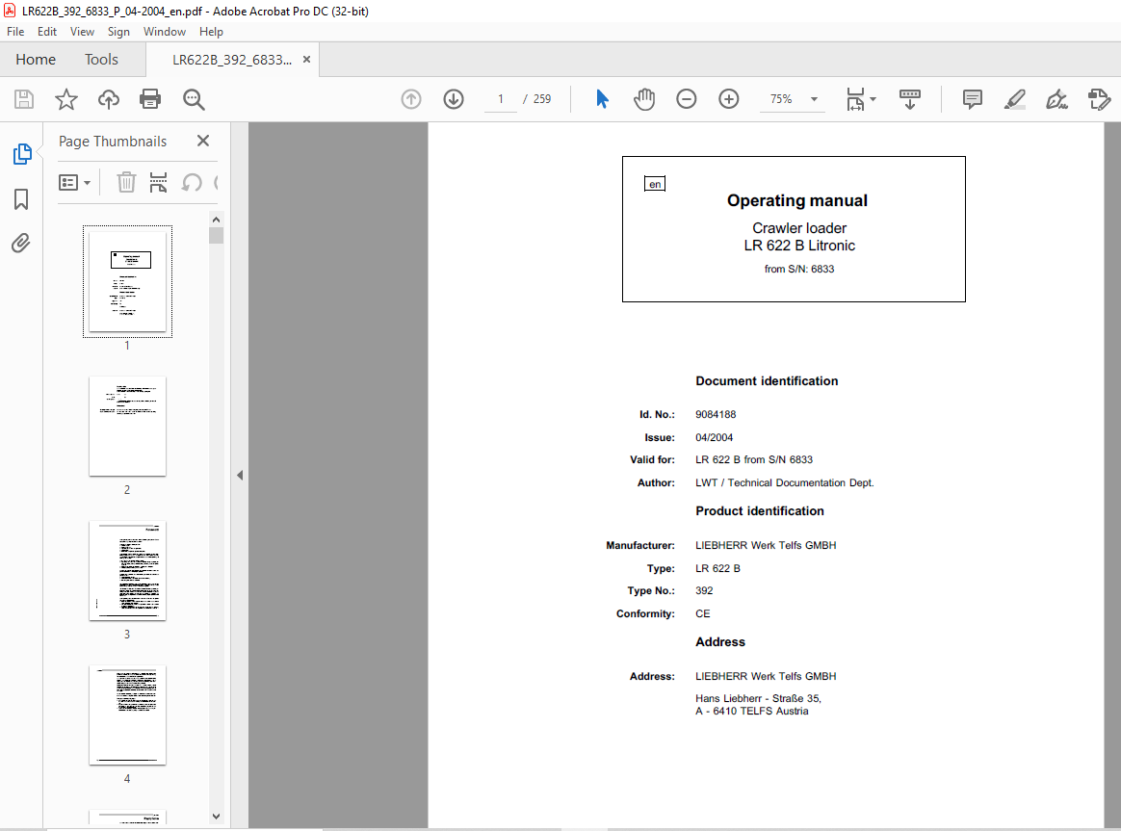Select page 3 thumbnail
1121x831 pixels.
click(127, 570)
